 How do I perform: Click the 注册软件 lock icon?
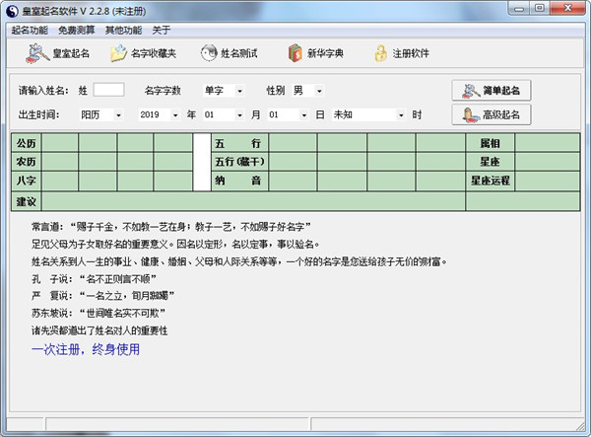(380, 53)
